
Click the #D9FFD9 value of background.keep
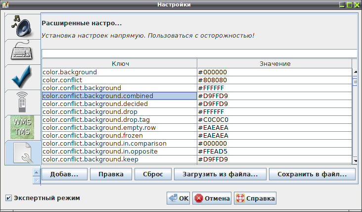tap(274, 159)
